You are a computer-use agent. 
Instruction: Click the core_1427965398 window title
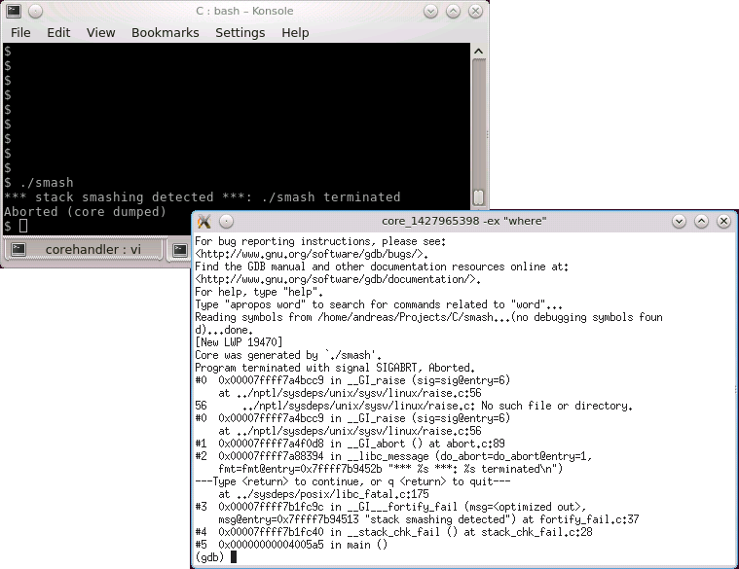point(463,221)
